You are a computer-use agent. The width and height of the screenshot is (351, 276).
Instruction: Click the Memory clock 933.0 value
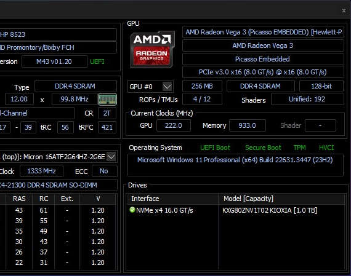coord(248,125)
